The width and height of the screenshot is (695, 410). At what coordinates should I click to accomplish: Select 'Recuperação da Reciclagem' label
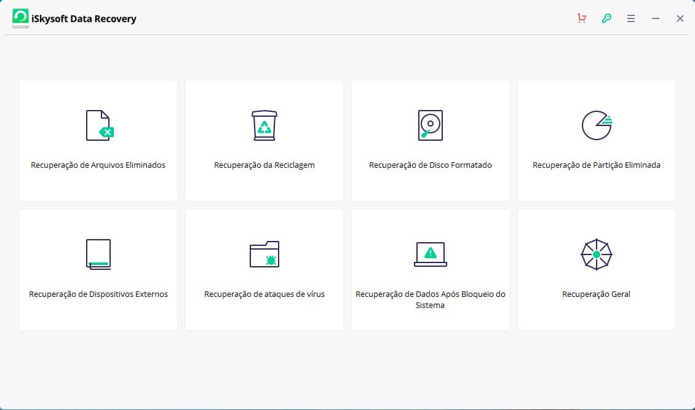tap(264, 165)
